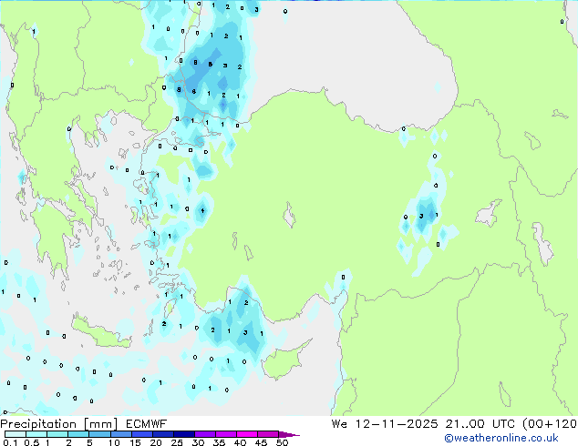The height and width of the screenshot is (446, 578).
Task: Click the "ECMWF" model label
Action: point(147,424)
